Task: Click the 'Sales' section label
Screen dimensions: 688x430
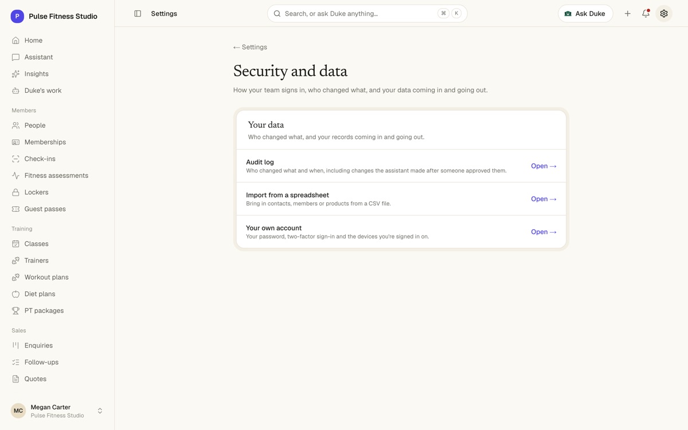Action: click(x=19, y=330)
